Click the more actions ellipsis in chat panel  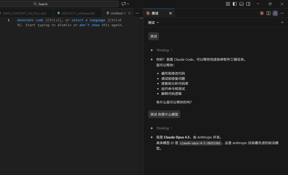(282, 13)
